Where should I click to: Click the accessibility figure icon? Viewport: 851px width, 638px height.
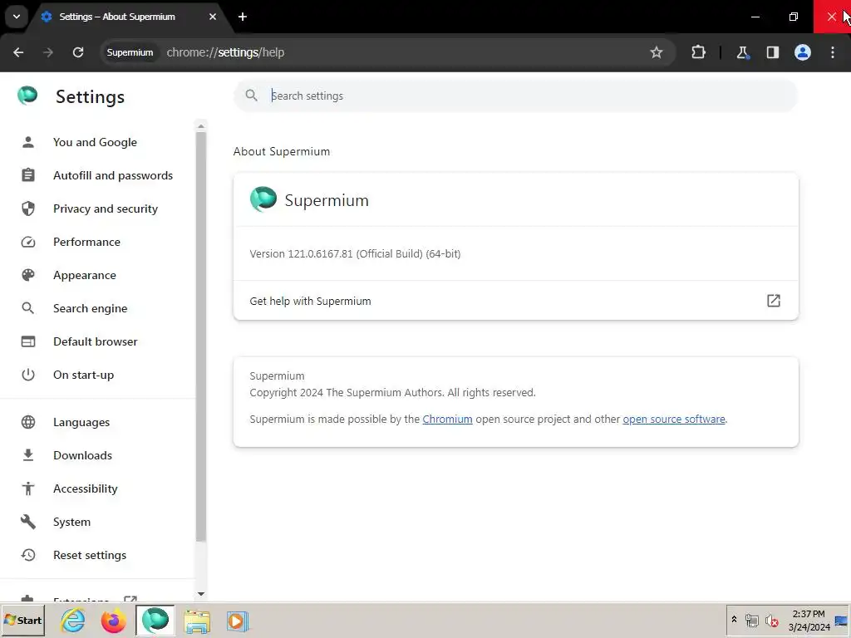pyautogui.click(x=28, y=488)
